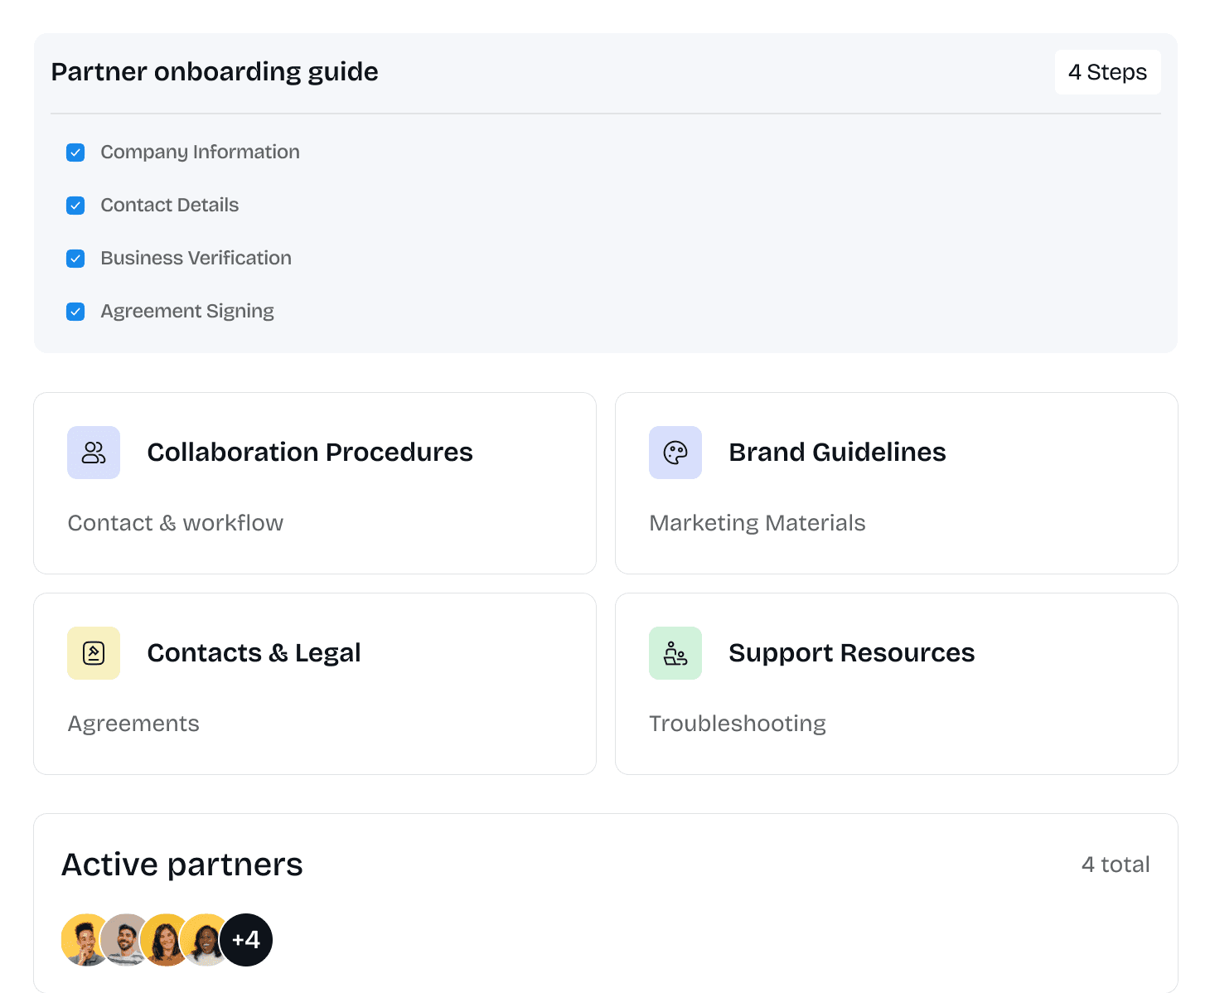Open the Contacts & Legal card title
This screenshot has width=1210, height=993.
click(254, 653)
